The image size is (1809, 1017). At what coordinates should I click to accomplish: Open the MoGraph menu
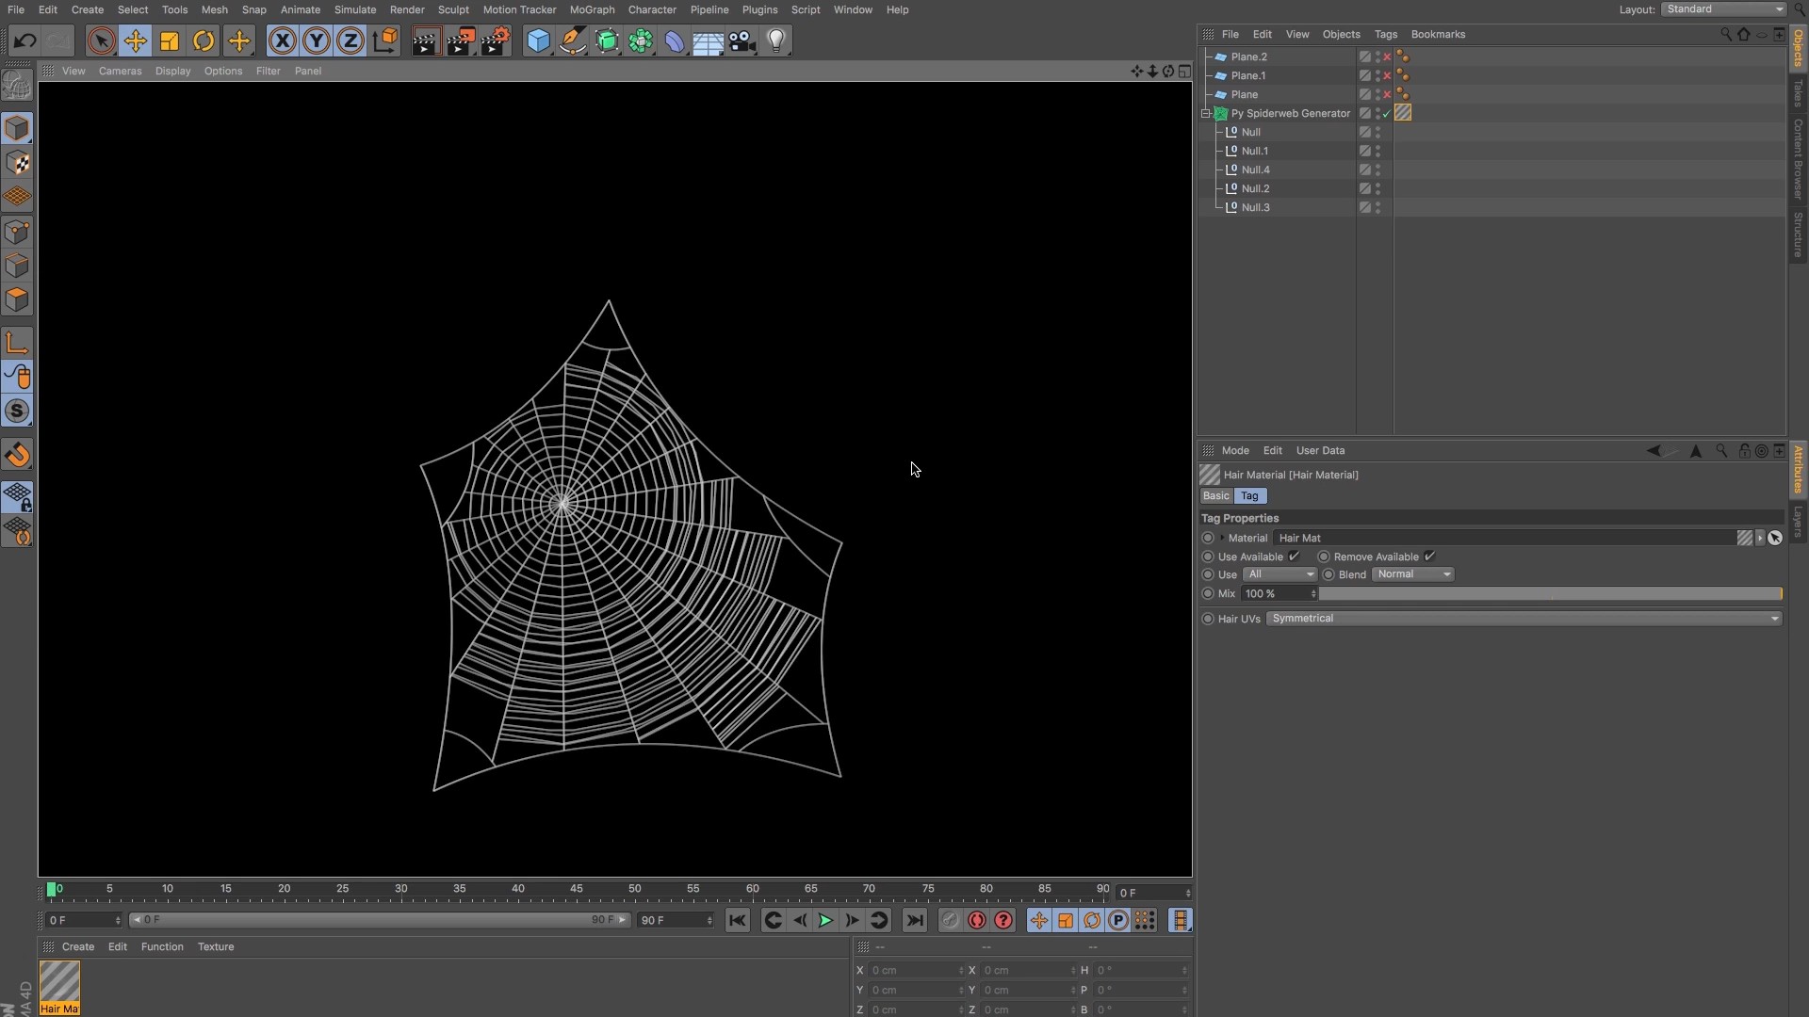[592, 9]
